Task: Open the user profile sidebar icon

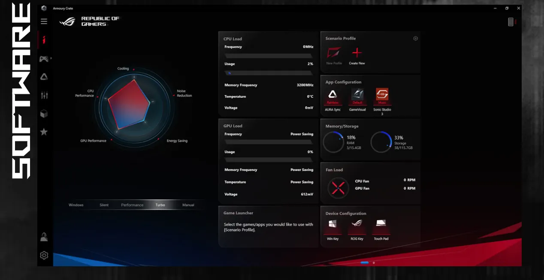Action: (44, 237)
